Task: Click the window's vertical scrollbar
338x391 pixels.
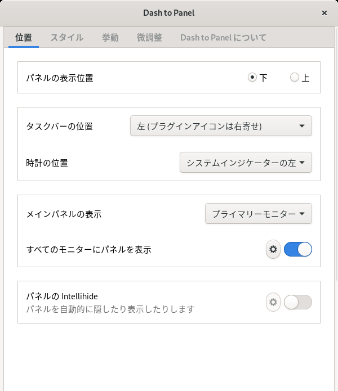Action: (x=336, y=155)
